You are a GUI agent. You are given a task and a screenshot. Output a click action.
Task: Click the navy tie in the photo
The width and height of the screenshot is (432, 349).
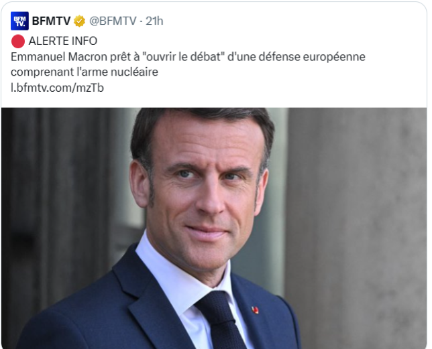[221, 320]
